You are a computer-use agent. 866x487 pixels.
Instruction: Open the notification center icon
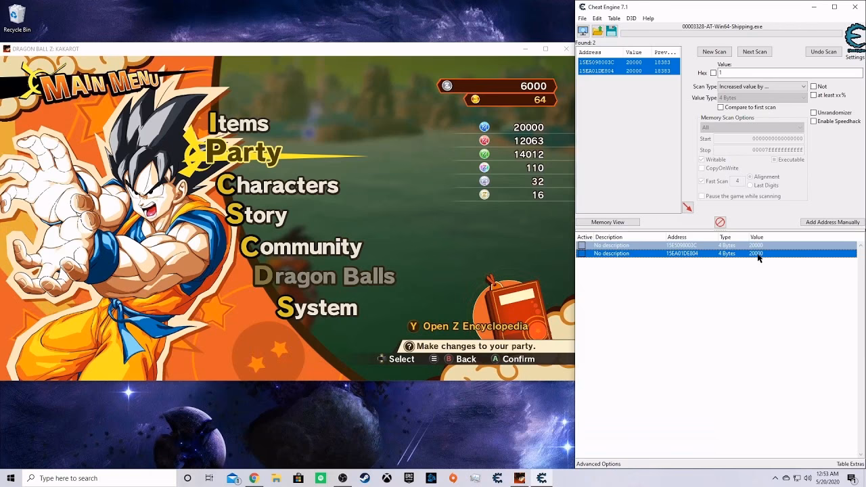click(852, 478)
